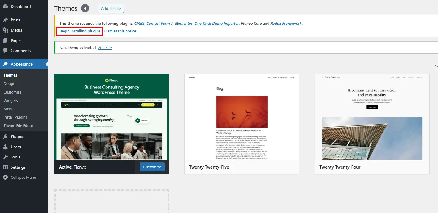Click the Add Theme button

click(111, 8)
